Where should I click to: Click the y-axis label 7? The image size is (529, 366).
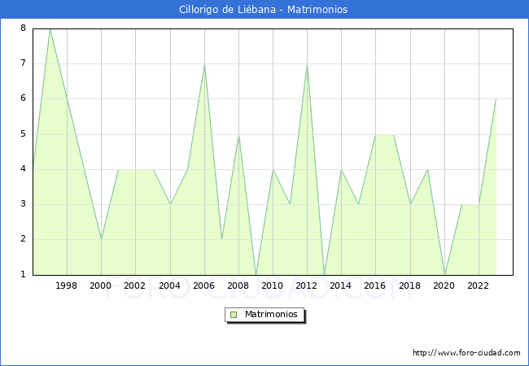(23, 63)
